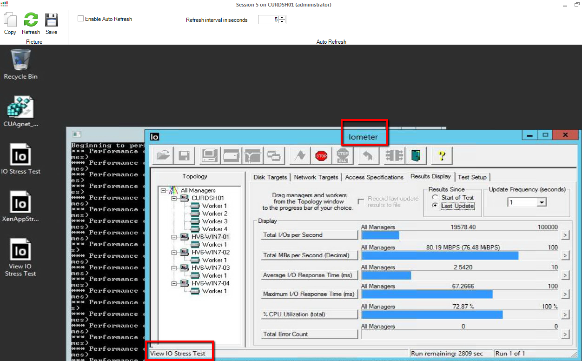The width and height of the screenshot is (582, 361).
Task: Click the Total MBs per Second (Decimal) button
Action: coord(309,255)
